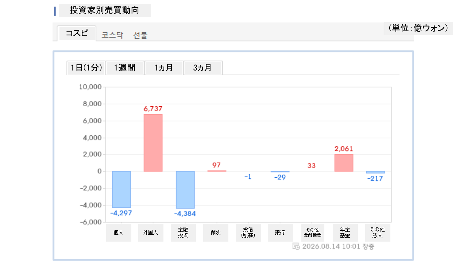The height and width of the screenshot is (262, 467).
Task: Click the -217 value label
Action: (x=375, y=178)
